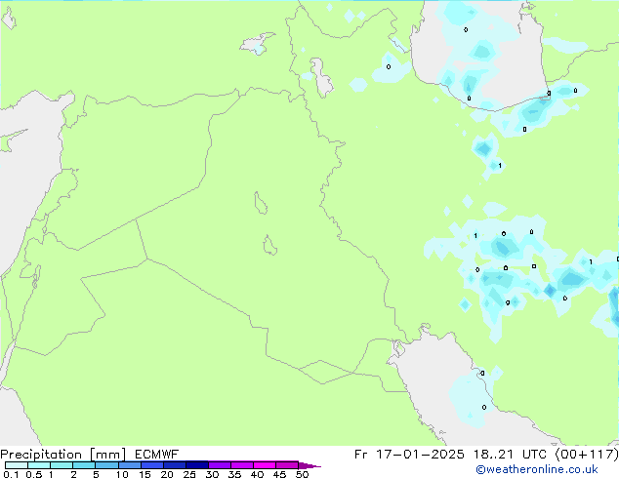Viewport: 619px width, 478px height.
Task: Select the 25–30 mm dark navy swatch
Action: point(197,465)
